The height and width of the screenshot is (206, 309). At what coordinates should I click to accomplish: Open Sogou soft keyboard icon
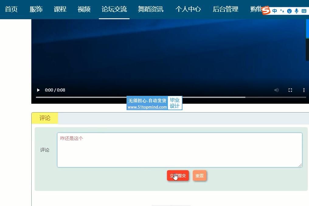point(304,11)
